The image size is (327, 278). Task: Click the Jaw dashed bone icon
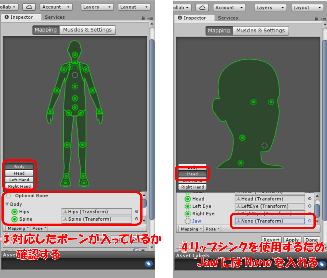click(188, 221)
